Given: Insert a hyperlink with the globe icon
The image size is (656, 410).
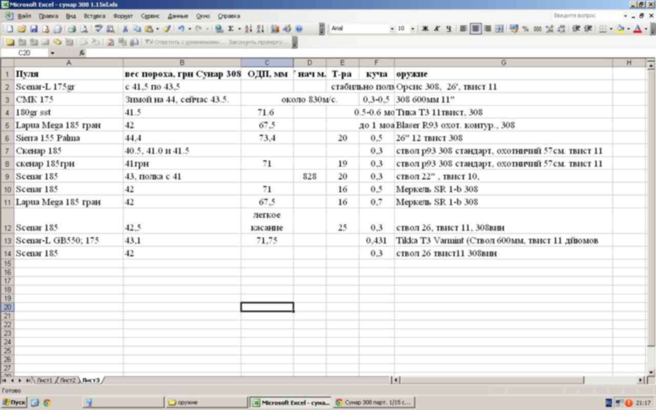Looking at the screenshot, I should [219, 29].
